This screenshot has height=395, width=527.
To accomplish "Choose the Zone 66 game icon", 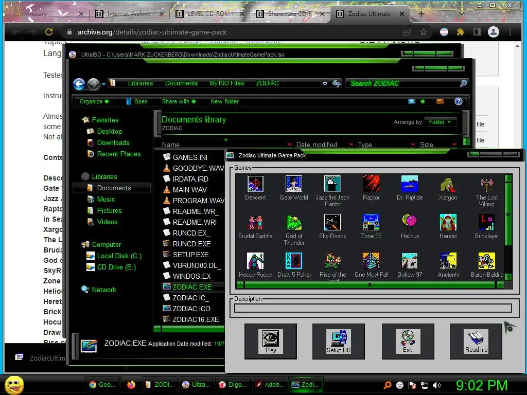I will pos(371,222).
